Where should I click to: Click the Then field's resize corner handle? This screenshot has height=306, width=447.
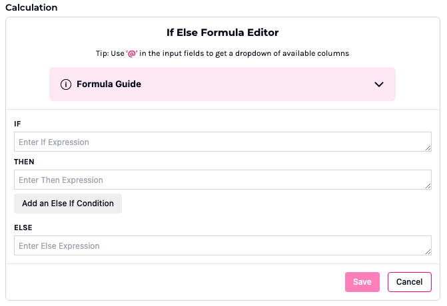pyautogui.click(x=428, y=186)
